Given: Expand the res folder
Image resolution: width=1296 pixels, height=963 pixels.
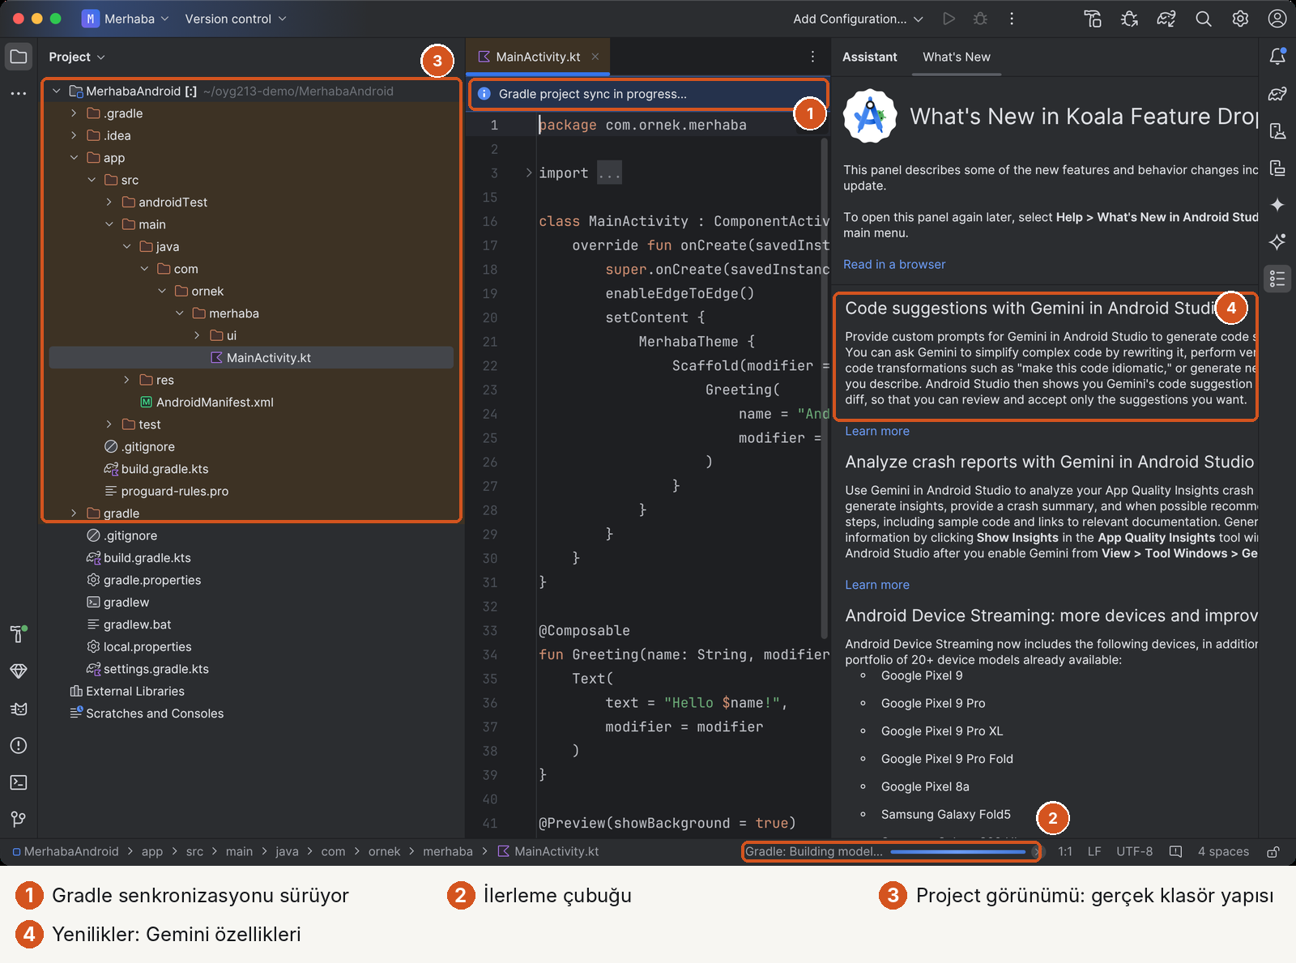Looking at the screenshot, I should pyautogui.click(x=126, y=380).
